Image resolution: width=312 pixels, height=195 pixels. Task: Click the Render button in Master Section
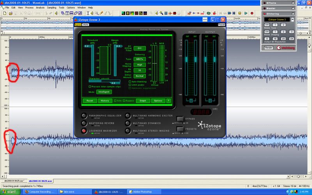(269, 48)
